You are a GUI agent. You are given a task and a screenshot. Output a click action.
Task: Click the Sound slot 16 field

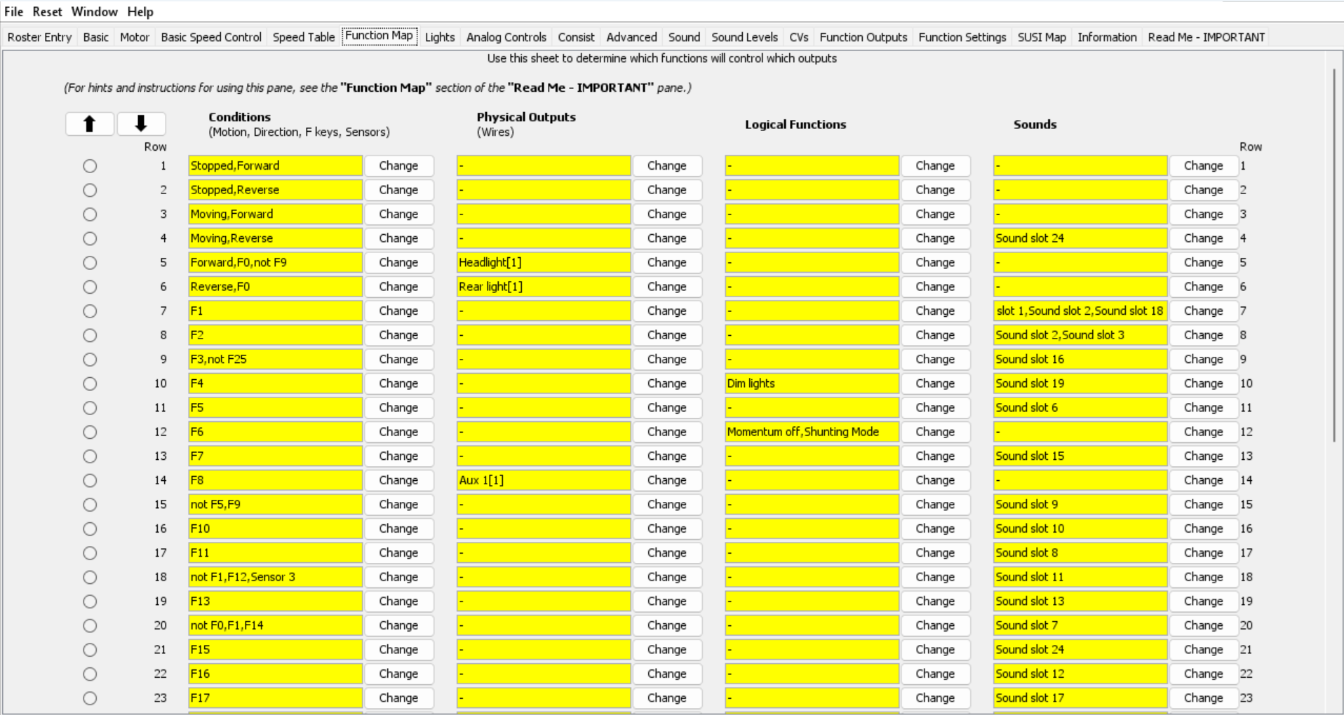(1080, 360)
